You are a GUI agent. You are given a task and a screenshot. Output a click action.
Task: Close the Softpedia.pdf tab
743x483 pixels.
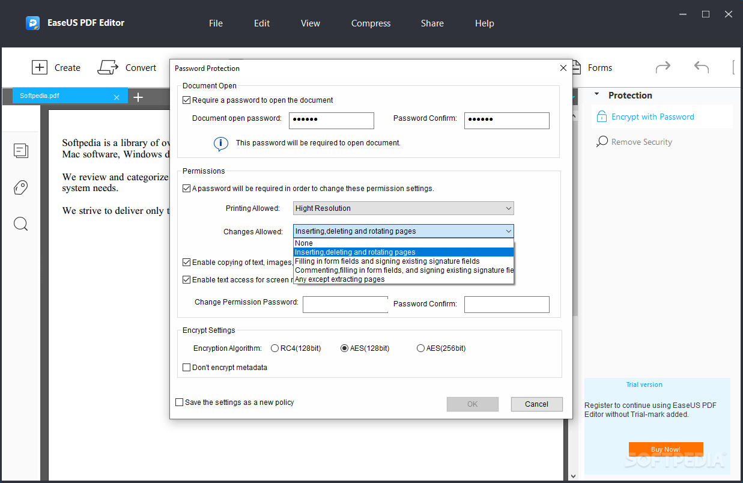(117, 97)
